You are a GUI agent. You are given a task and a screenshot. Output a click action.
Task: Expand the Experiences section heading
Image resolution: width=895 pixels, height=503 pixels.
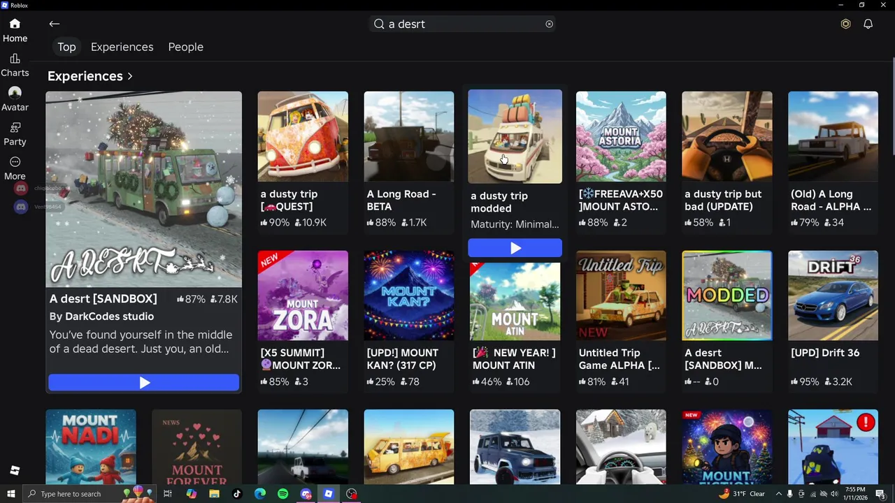point(90,76)
